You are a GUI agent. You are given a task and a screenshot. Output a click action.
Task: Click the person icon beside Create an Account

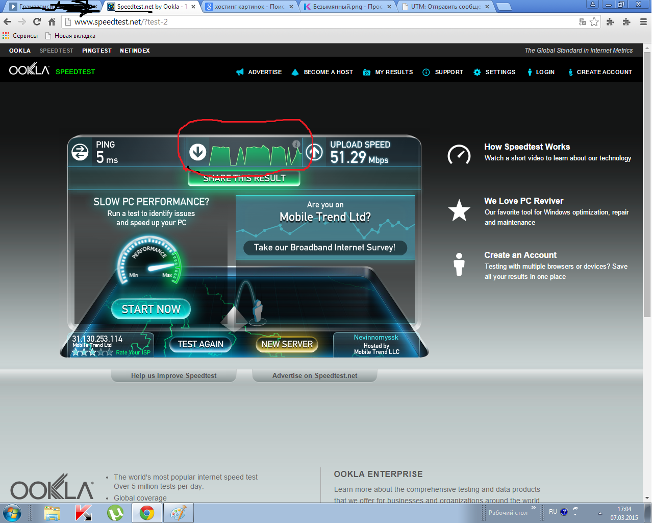(459, 264)
